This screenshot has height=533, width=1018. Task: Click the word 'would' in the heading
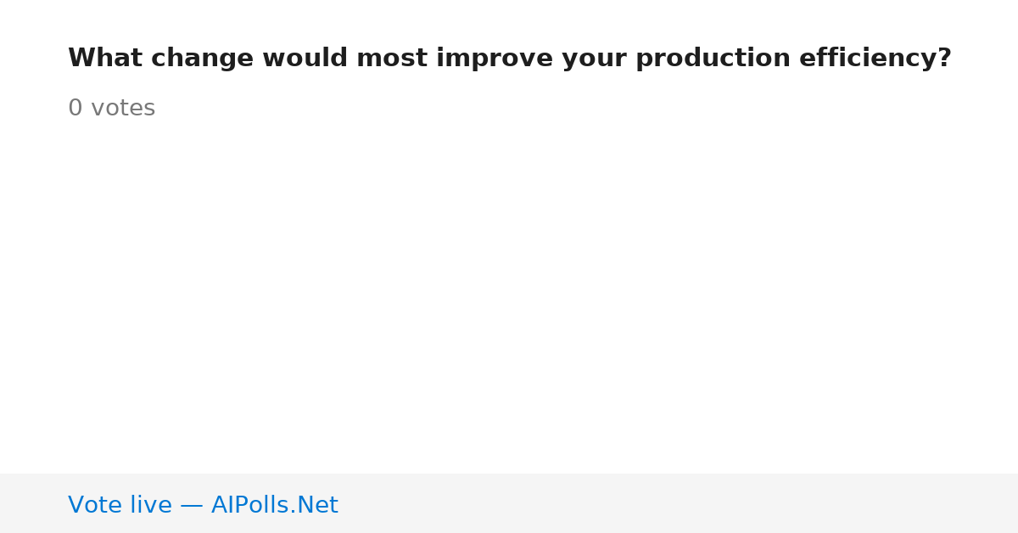pyautogui.click(x=305, y=59)
